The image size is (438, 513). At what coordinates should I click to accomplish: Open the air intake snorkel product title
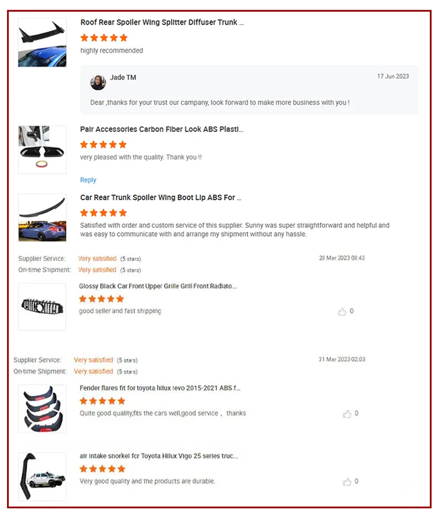159,456
